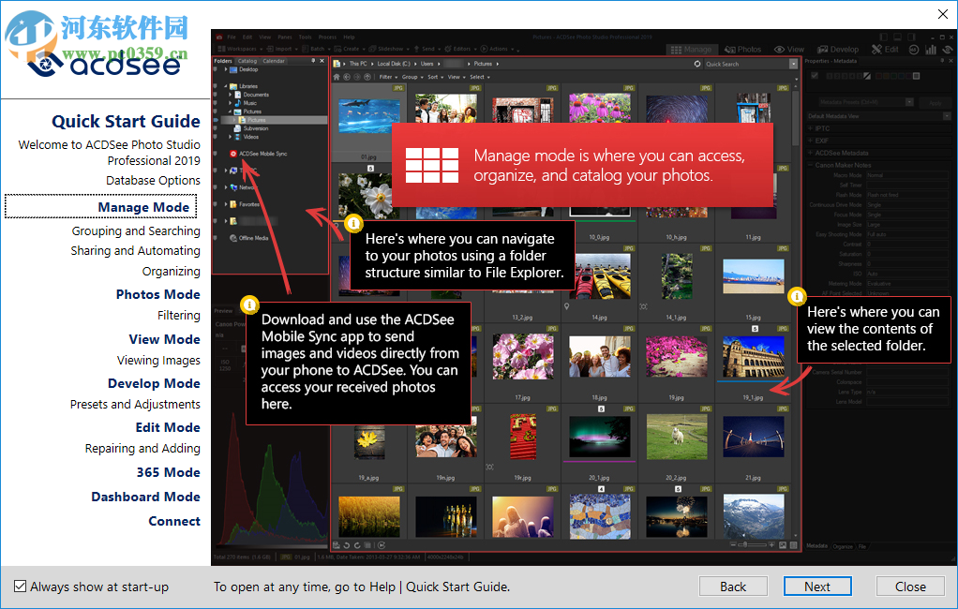Open Develop mode
Image resolution: width=958 pixels, height=609 pixels.
(837, 49)
